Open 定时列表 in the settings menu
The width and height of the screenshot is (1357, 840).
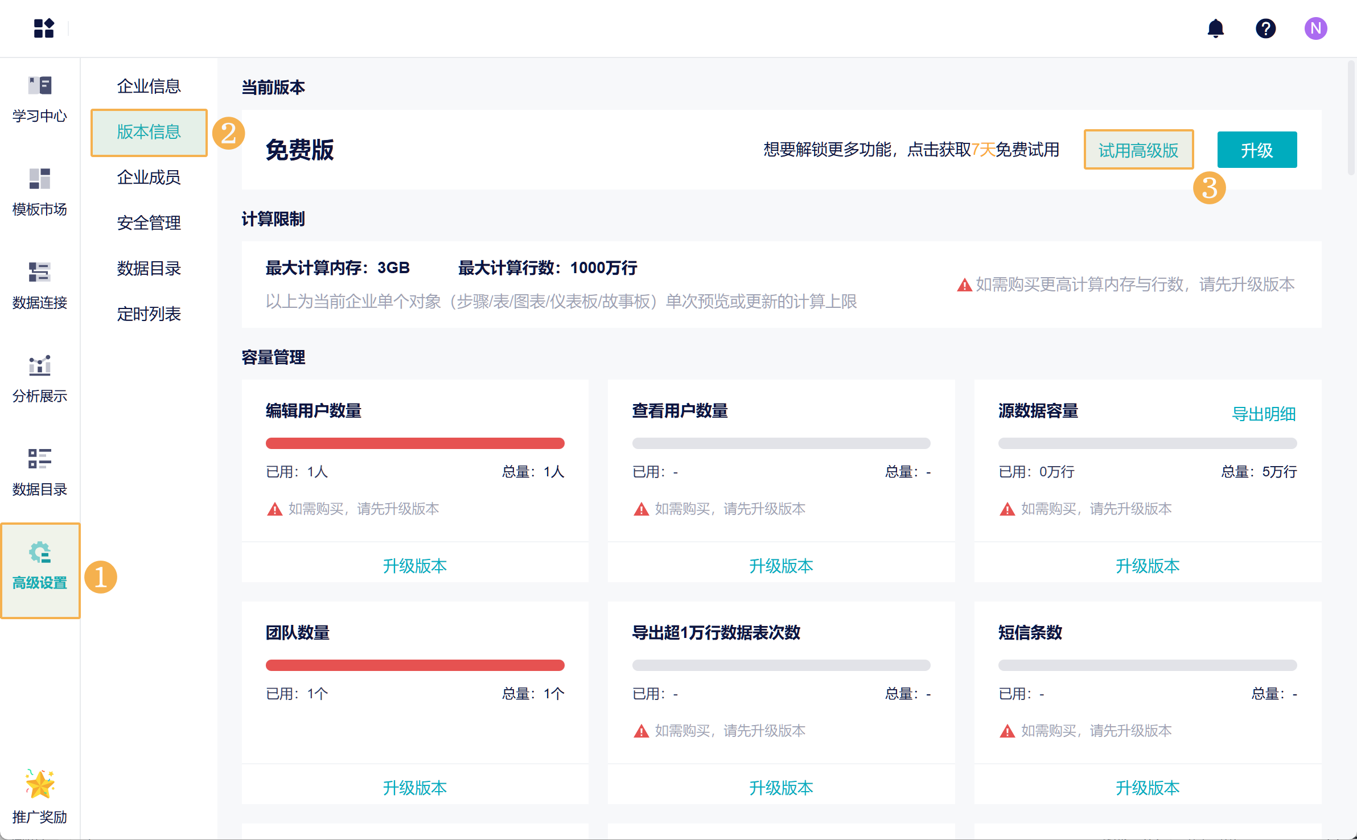tap(149, 314)
